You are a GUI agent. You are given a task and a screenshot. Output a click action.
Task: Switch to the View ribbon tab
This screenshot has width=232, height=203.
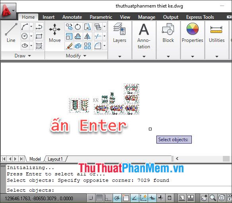pyautogui.click(x=125, y=17)
